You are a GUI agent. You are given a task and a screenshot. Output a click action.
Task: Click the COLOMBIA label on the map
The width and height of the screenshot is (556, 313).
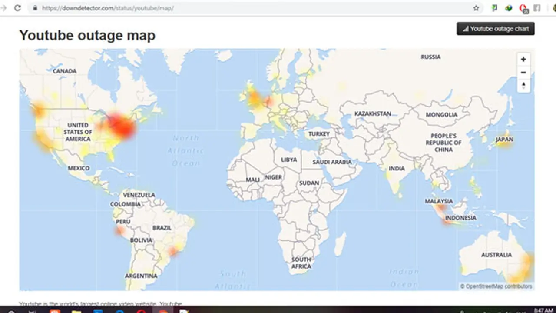pos(126,204)
